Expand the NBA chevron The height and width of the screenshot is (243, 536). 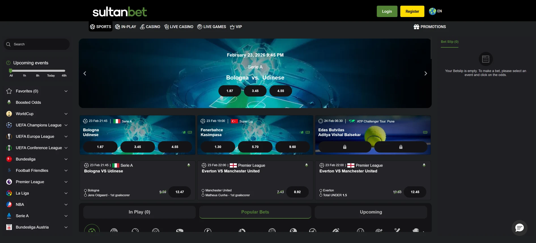tap(66, 204)
